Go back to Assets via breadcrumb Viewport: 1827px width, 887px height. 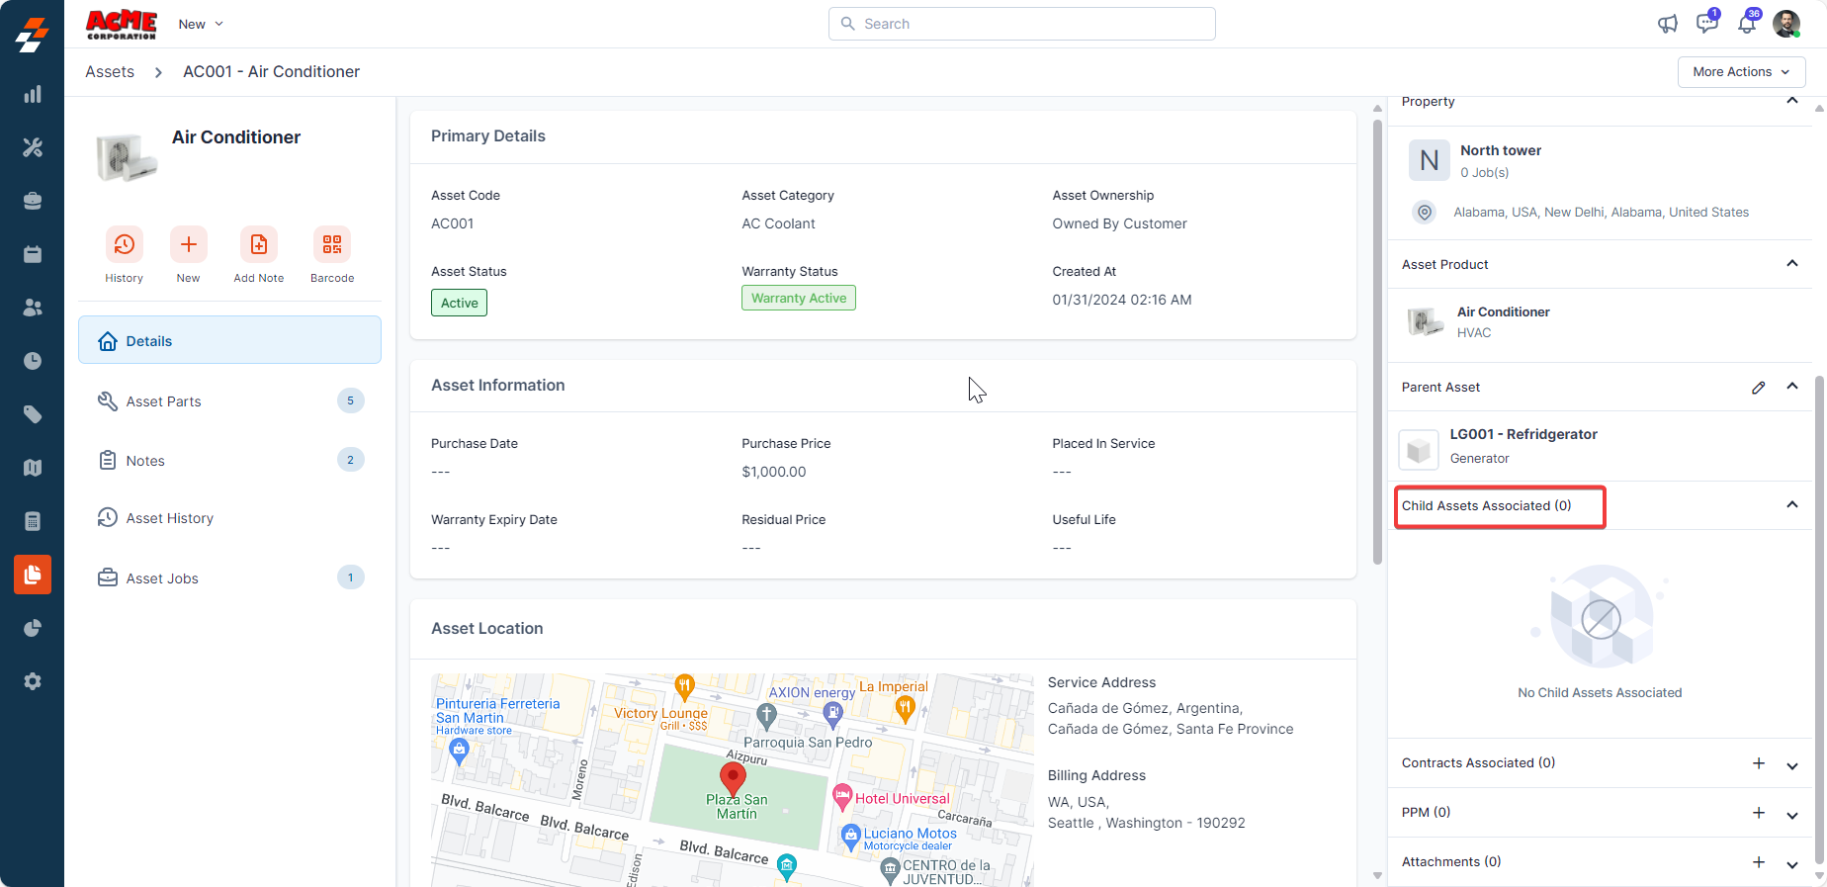coord(110,72)
